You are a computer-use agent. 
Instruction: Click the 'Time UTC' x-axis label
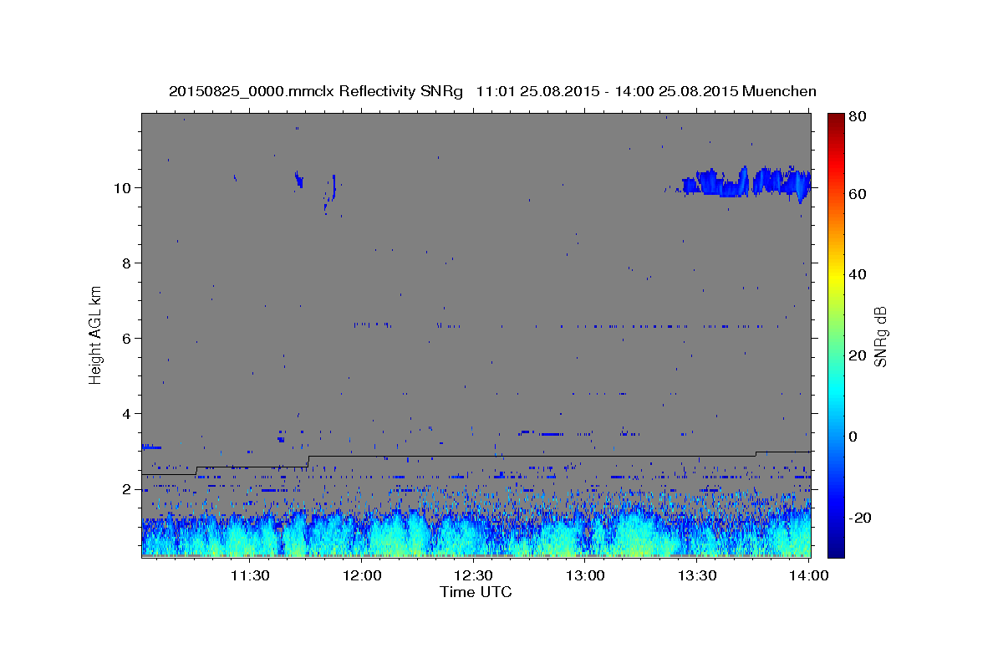[x=476, y=592]
